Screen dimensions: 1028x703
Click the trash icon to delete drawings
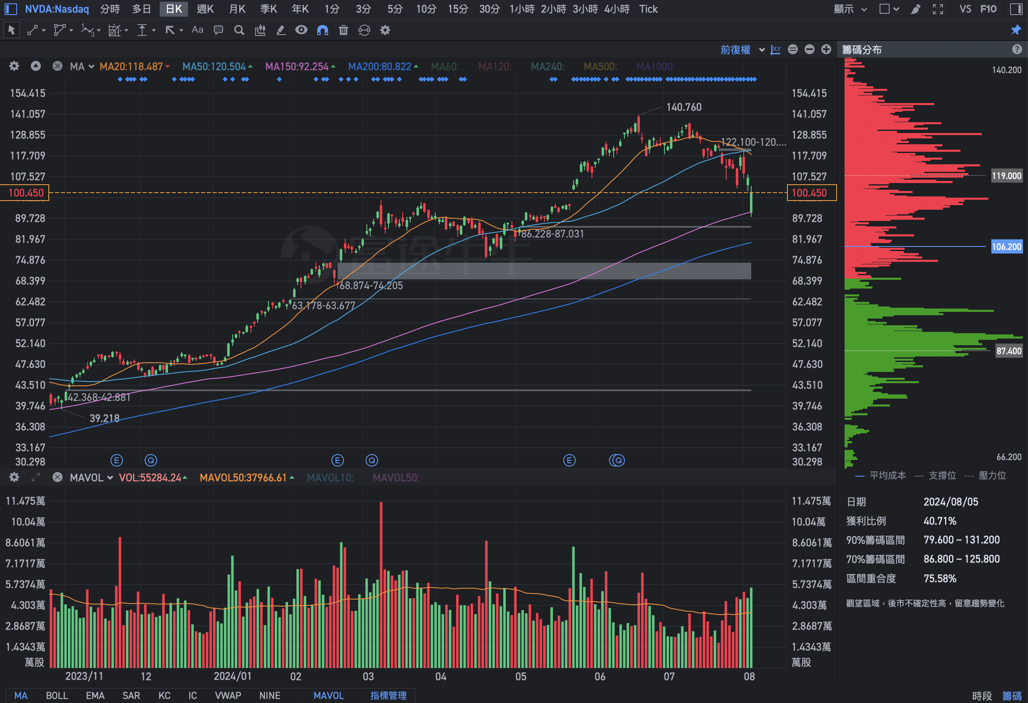click(x=343, y=30)
